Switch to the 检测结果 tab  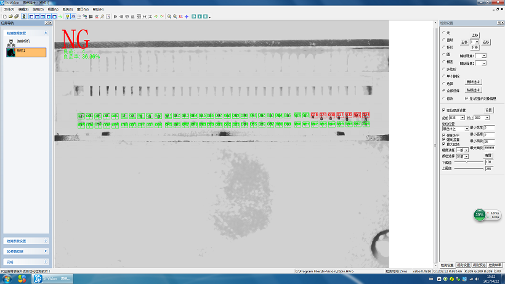pos(495,264)
